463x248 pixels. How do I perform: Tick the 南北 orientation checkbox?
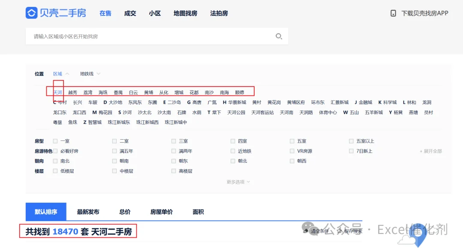(x=55, y=161)
